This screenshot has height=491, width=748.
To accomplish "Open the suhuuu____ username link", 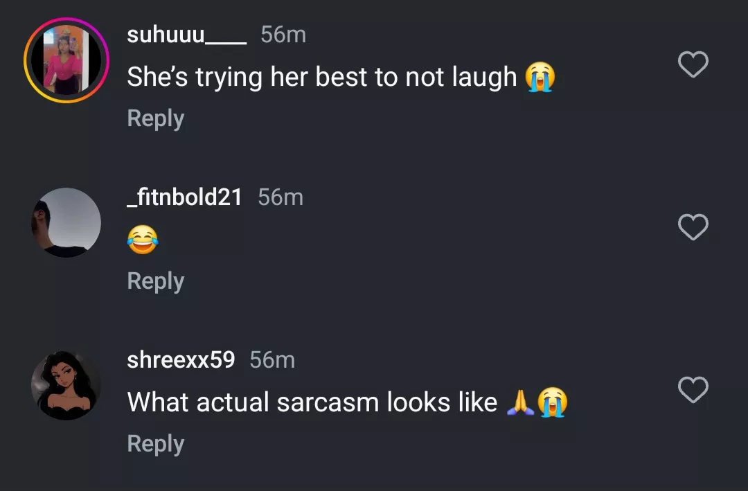I will point(186,35).
